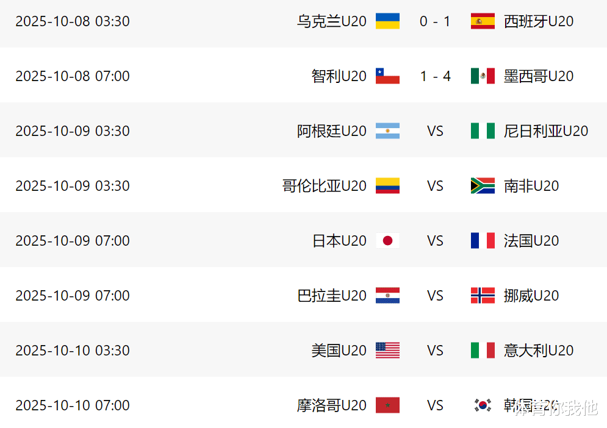Click the 0 - 1 match score

435,21
